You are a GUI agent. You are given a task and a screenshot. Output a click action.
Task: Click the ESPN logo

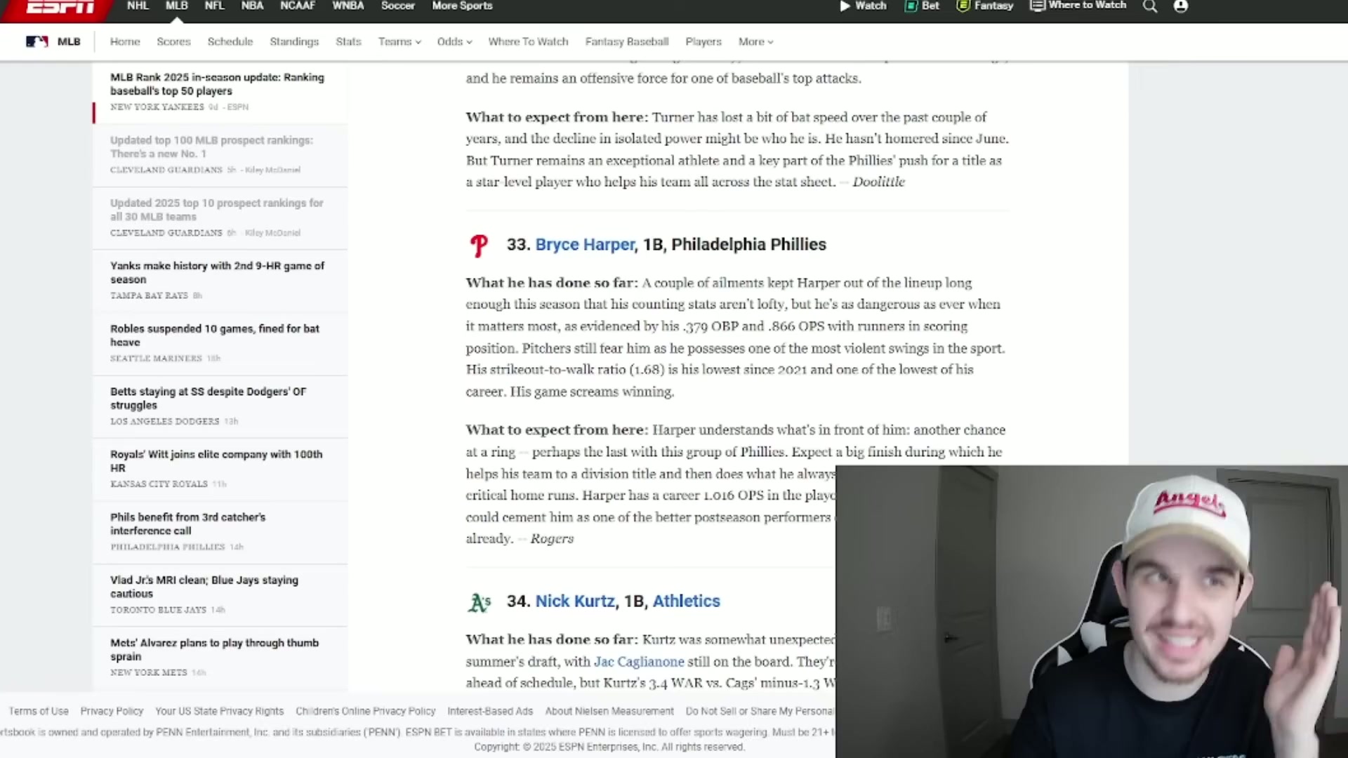60,7
